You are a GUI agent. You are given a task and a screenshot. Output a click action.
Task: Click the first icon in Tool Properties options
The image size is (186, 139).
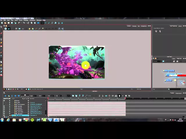tap(156, 31)
